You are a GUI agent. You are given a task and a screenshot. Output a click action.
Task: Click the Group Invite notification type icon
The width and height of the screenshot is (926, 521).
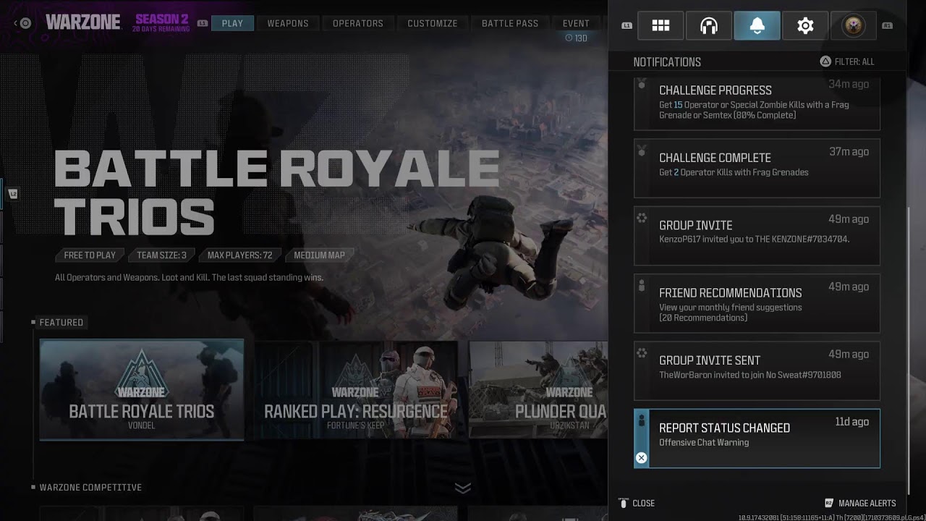point(641,217)
